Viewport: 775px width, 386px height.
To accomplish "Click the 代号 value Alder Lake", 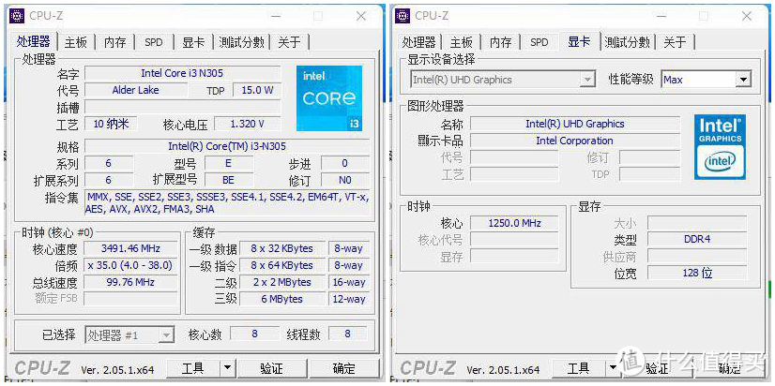I will 135,90.
